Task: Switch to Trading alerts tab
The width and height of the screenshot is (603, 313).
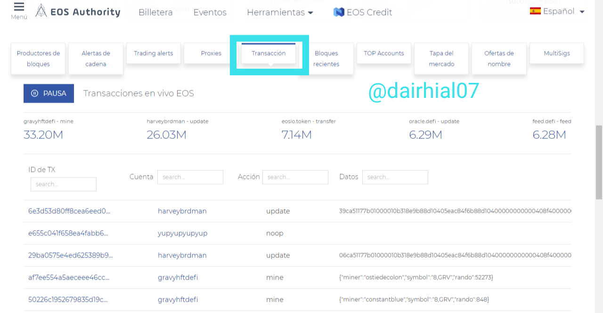Action: click(154, 53)
